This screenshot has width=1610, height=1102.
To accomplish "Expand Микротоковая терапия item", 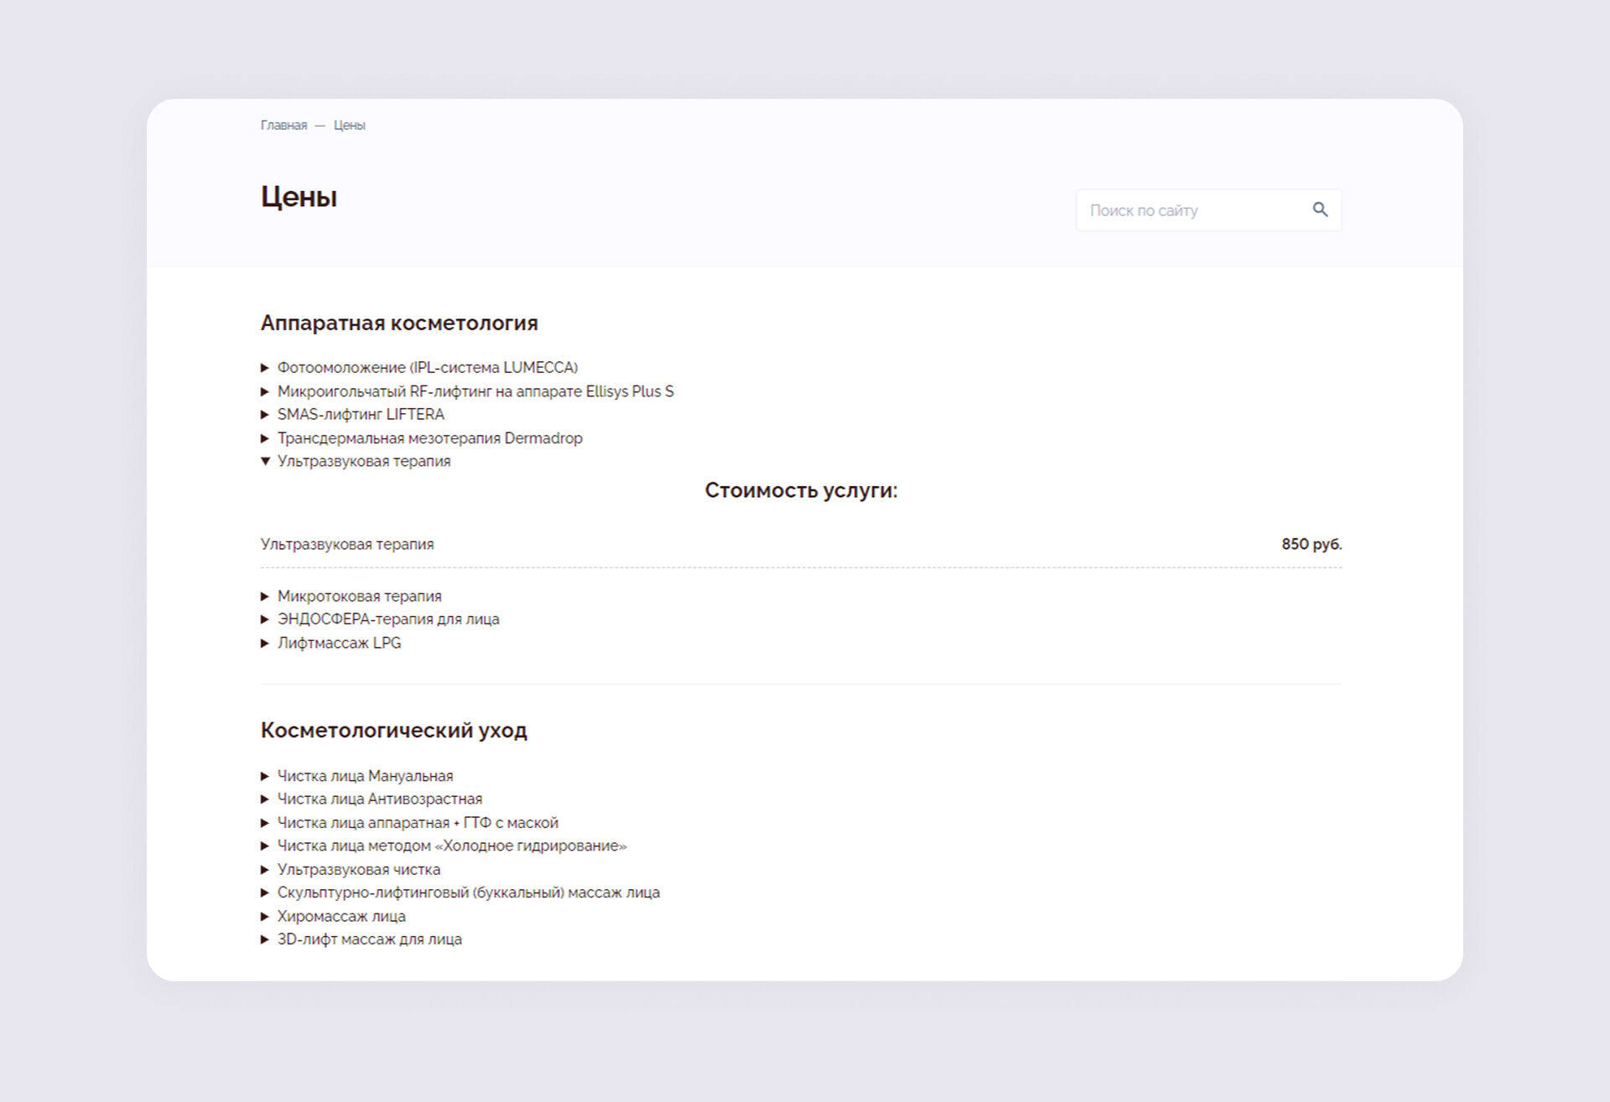I will click(x=359, y=597).
